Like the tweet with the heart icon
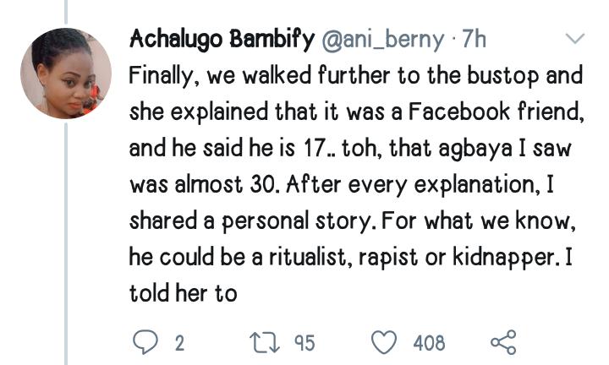This screenshot has width=609, height=365. click(x=386, y=342)
